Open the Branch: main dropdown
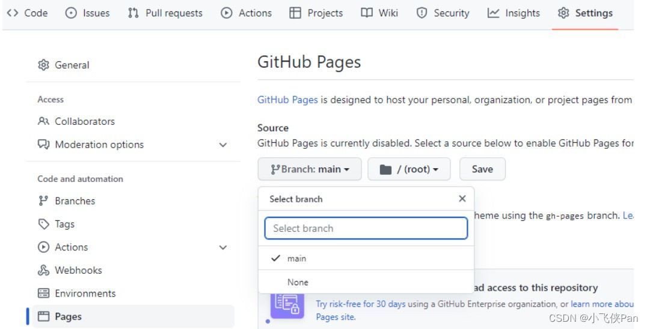This screenshot has height=329, width=647. [x=310, y=169]
